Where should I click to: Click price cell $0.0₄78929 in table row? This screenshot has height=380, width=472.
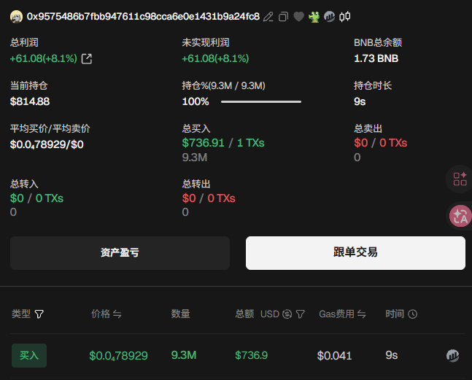pyautogui.click(x=118, y=356)
